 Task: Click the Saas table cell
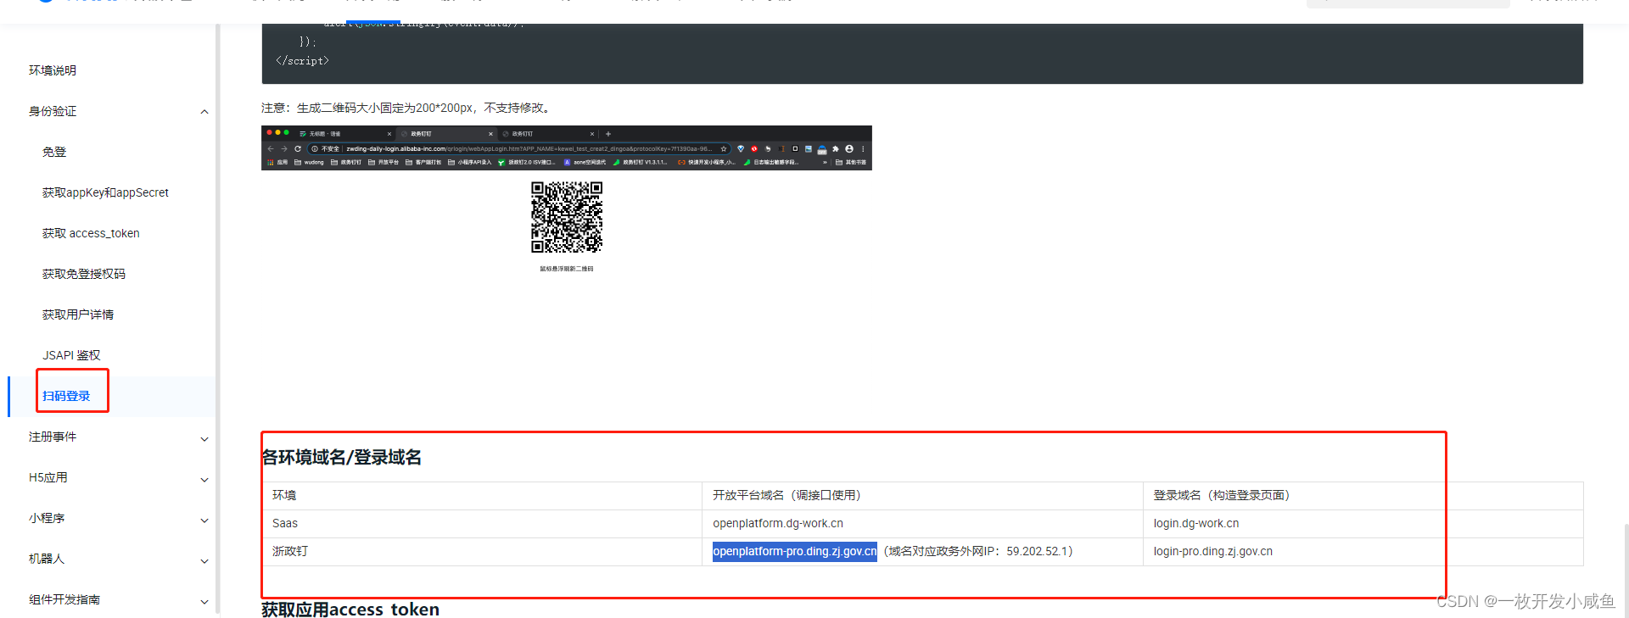coord(482,524)
